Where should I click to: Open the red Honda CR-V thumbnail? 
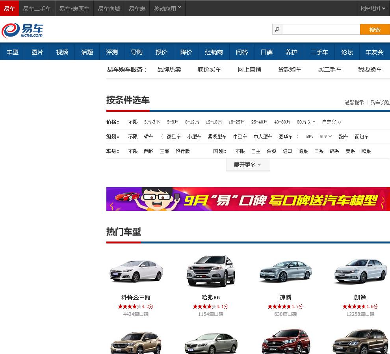point(286,341)
